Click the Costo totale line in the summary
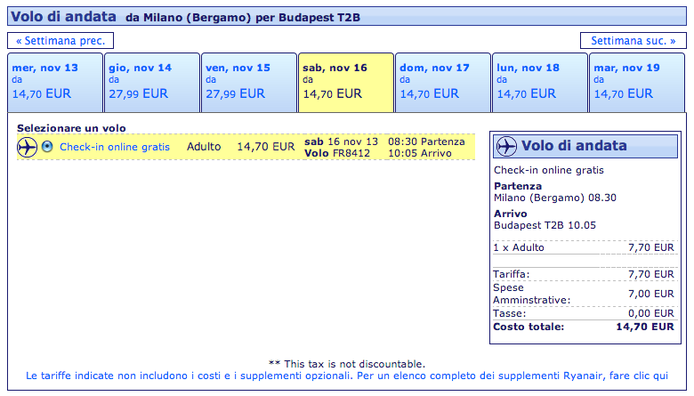The image size is (694, 396). point(583,327)
